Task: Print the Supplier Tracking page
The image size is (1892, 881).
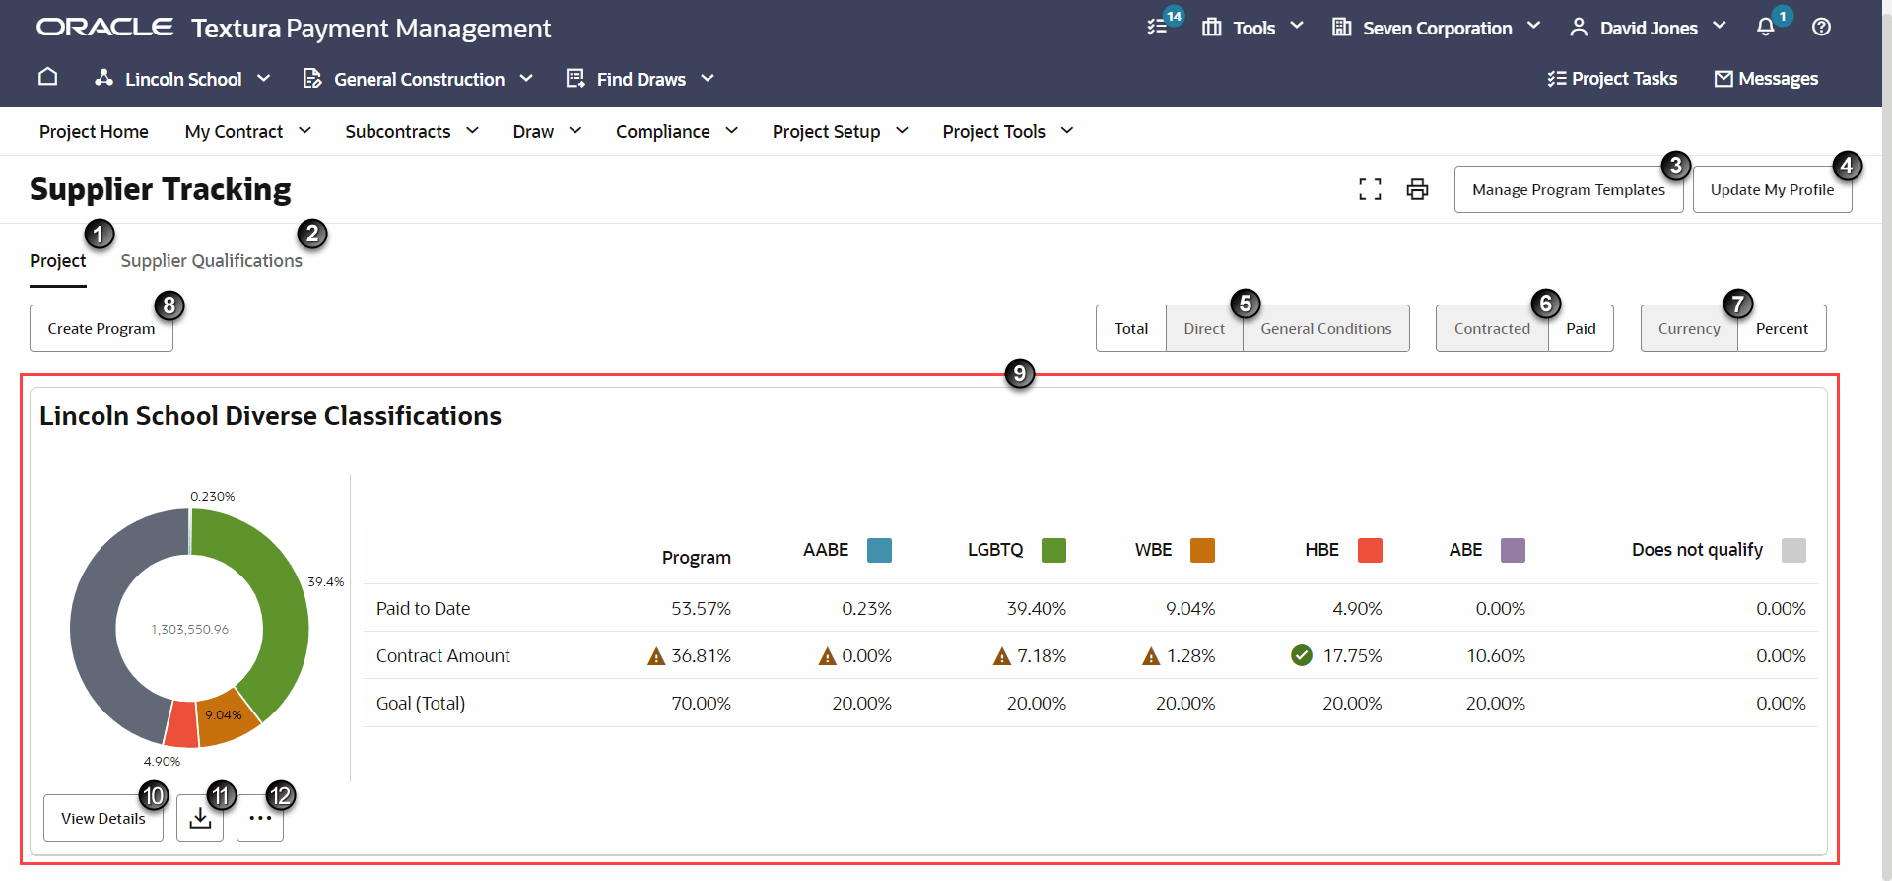Action: pyautogui.click(x=1417, y=189)
